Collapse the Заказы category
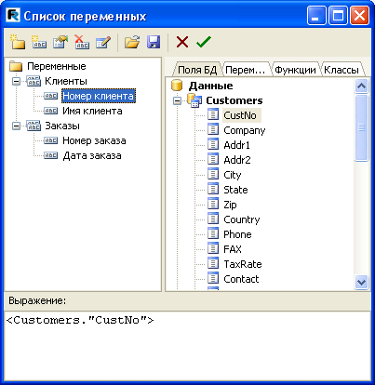The image size is (375, 385). 16,126
